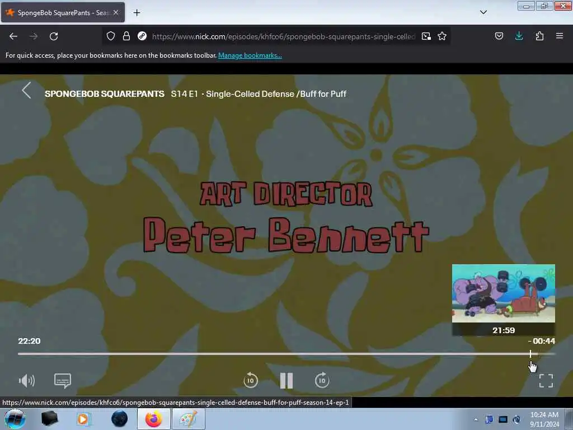The width and height of the screenshot is (573, 430).
Task: Click the nick.com URL address field
Action: point(284,36)
